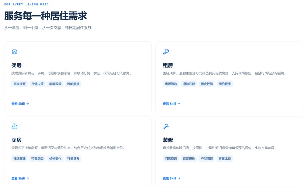Click the subtitle starting 从一套房，到一个家

pyautogui.click(x=49, y=28)
